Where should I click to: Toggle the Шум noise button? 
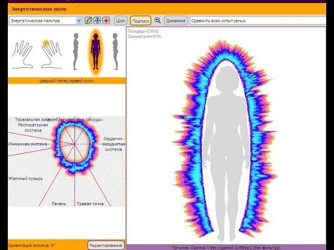[121, 21]
